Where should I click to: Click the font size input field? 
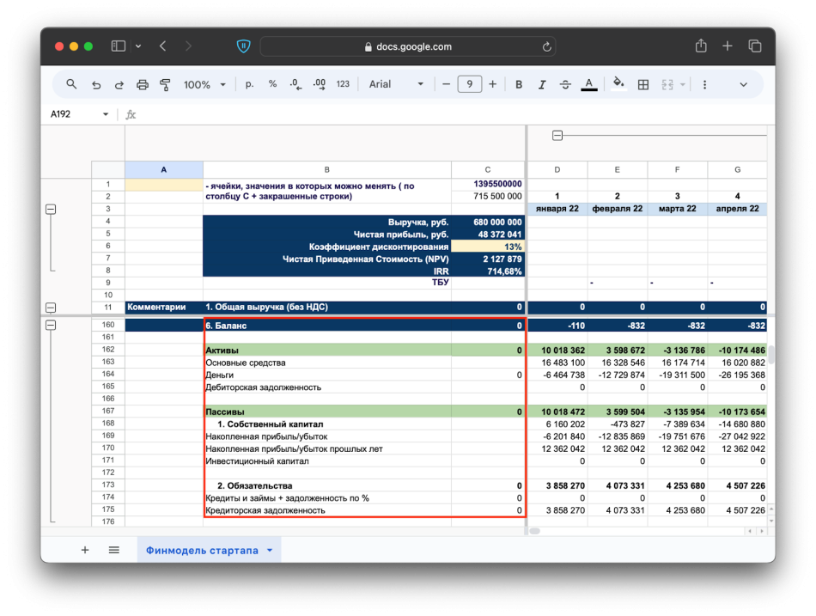point(469,84)
